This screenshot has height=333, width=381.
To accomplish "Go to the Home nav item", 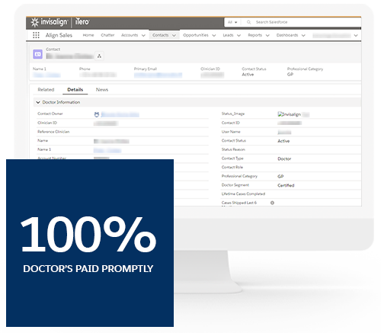I will tap(88, 35).
